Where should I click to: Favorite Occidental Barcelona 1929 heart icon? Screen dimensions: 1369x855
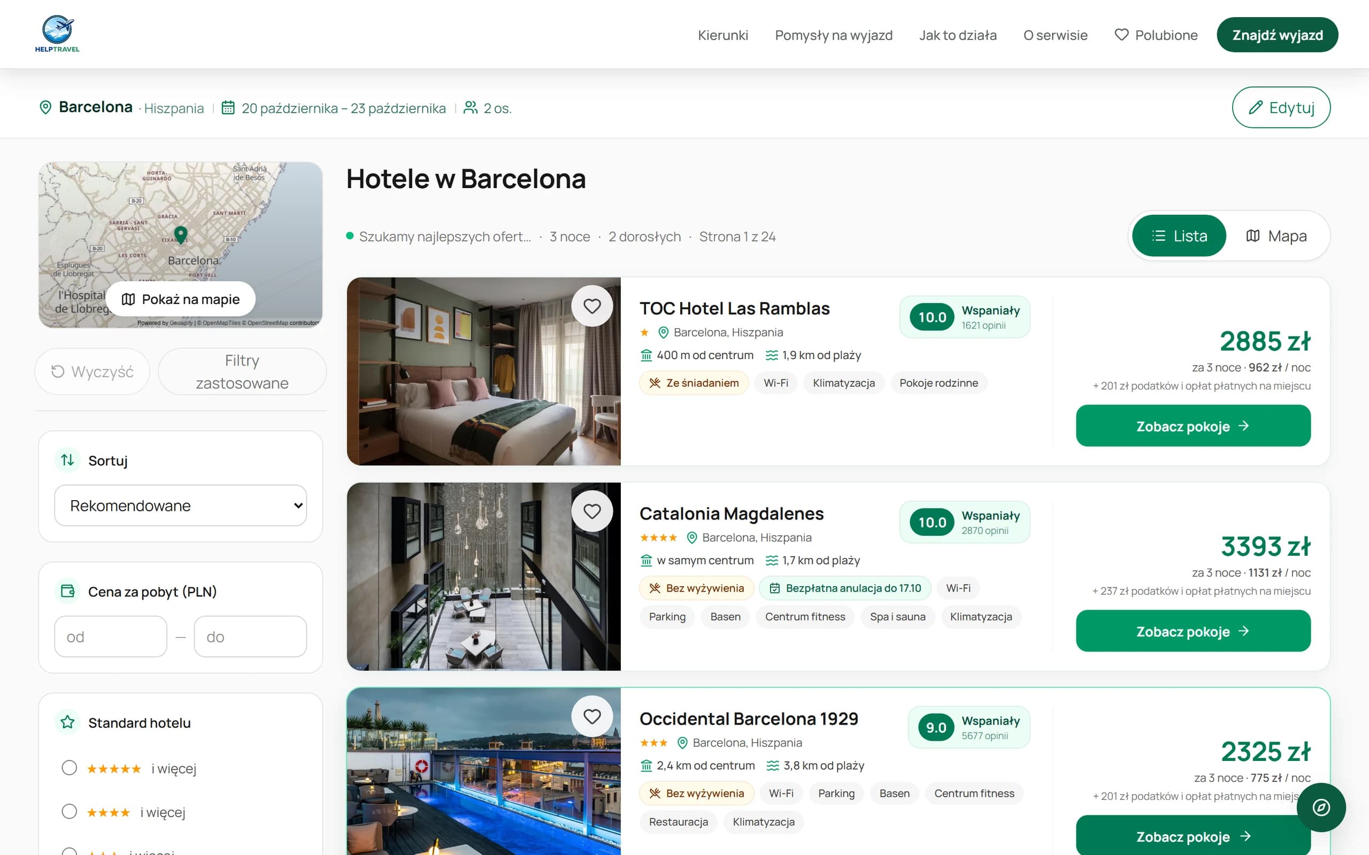point(592,717)
